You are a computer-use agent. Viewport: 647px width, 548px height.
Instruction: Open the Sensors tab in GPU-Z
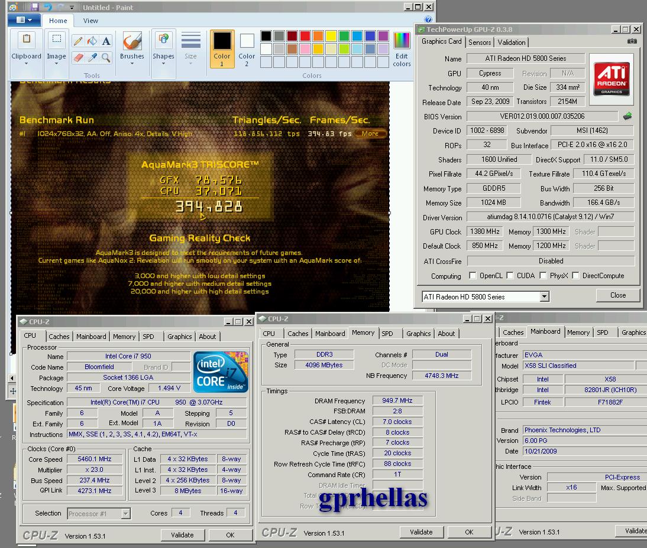(x=480, y=43)
